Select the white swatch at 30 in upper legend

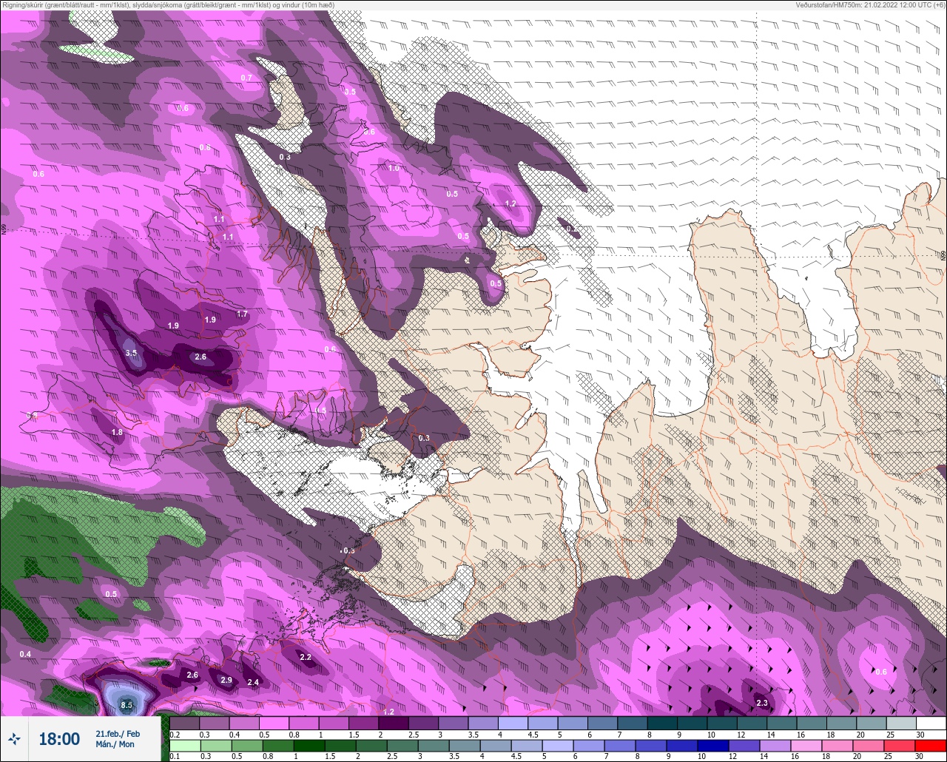[931, 724]
